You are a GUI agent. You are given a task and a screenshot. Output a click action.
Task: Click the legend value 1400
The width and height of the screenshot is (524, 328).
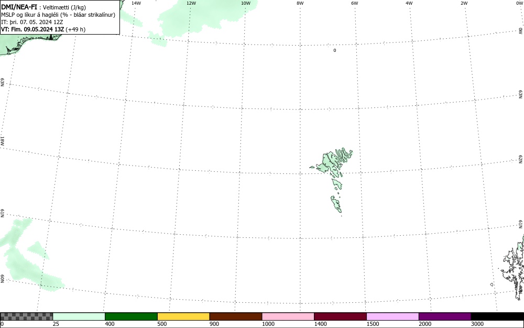pos(321,324)
